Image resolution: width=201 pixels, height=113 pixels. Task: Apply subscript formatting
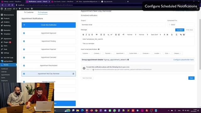(108, 35)
